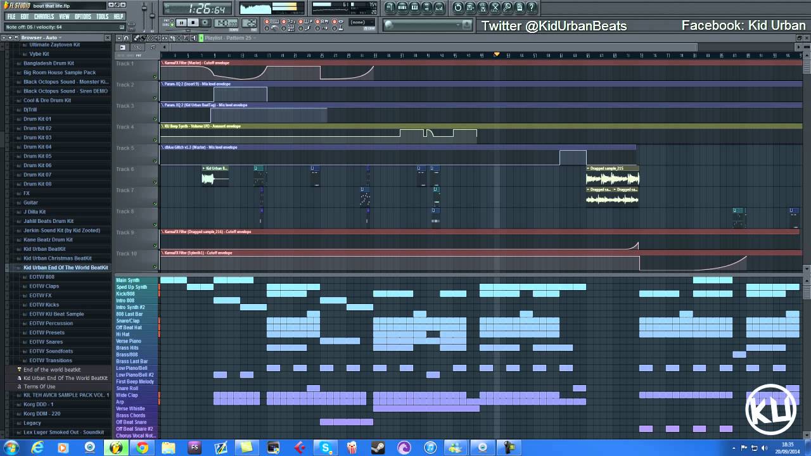This screenshot has height=456, width=811.
Task: Open Steam from the taskbar
Action: [x=378, y=448]
